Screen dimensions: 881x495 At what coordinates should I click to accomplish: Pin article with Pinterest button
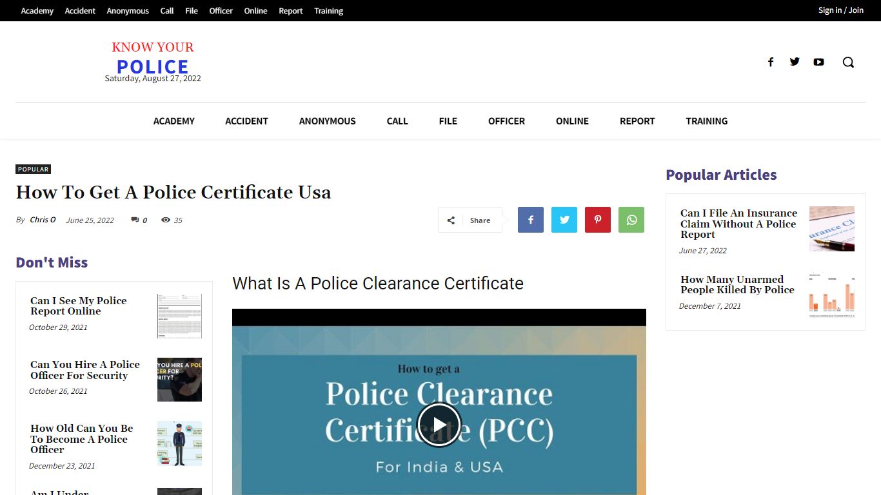point(598,220)
